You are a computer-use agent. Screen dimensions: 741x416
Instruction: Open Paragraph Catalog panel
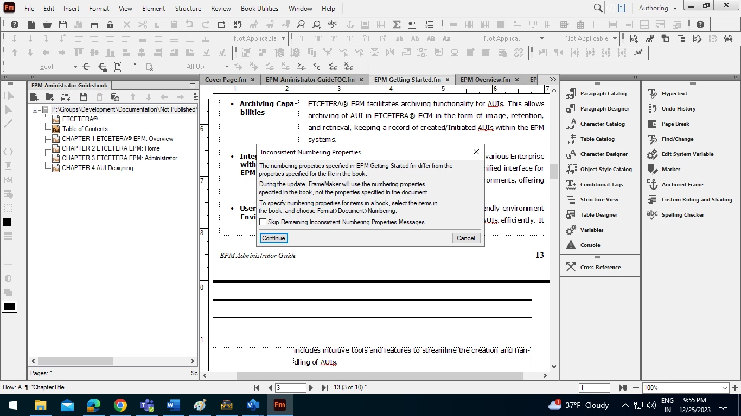(x=603, y=94)
